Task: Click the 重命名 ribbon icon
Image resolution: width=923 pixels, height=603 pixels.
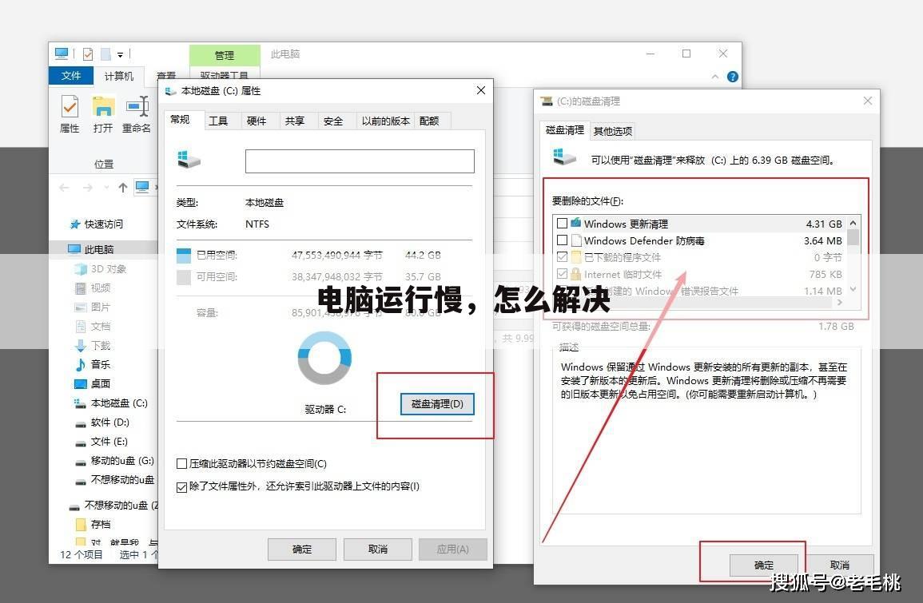Action: pos(137,115)
